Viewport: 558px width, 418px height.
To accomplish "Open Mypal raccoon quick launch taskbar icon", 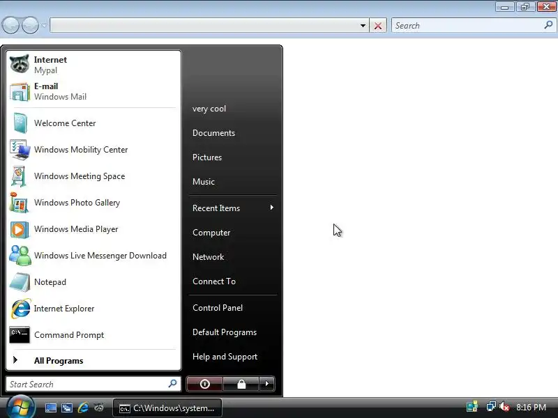I will click(99, 408).
